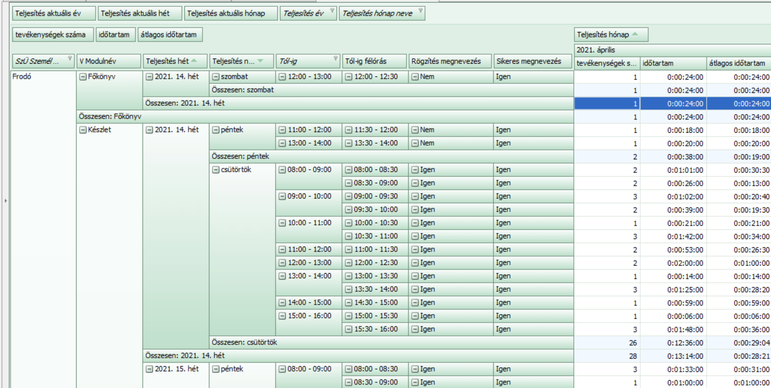Viewport: 771px width, 388px height.
Task: Collapse the Készlet module group
Action: coord(82,130)
